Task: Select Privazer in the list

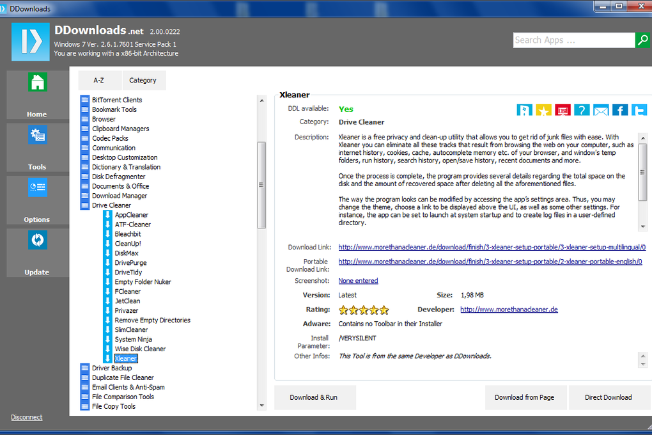Action: coord(127,310)
